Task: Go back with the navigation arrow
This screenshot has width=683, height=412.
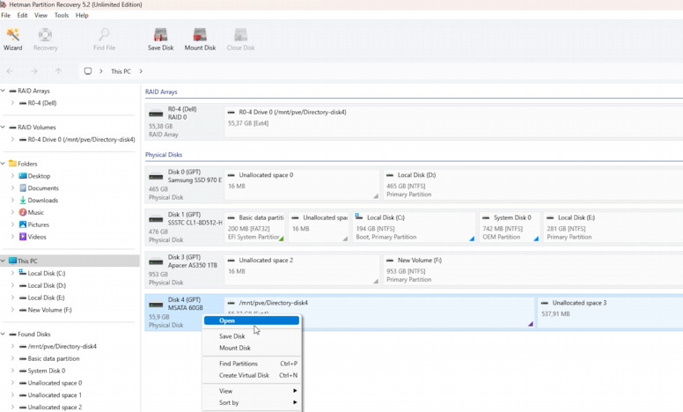Action: tap(10, 71)
